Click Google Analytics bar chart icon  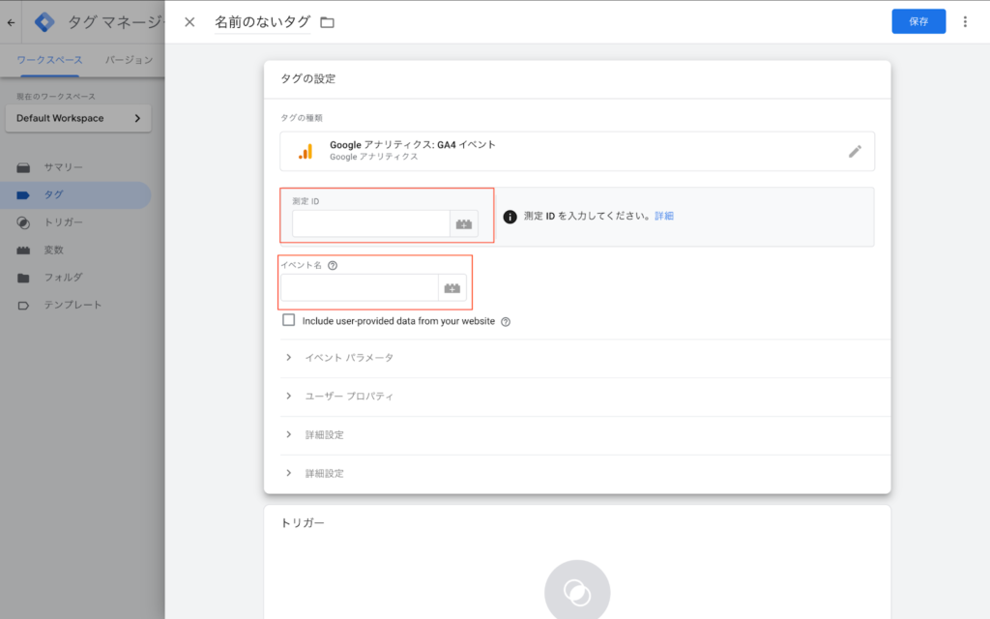(x=306, y=152)
